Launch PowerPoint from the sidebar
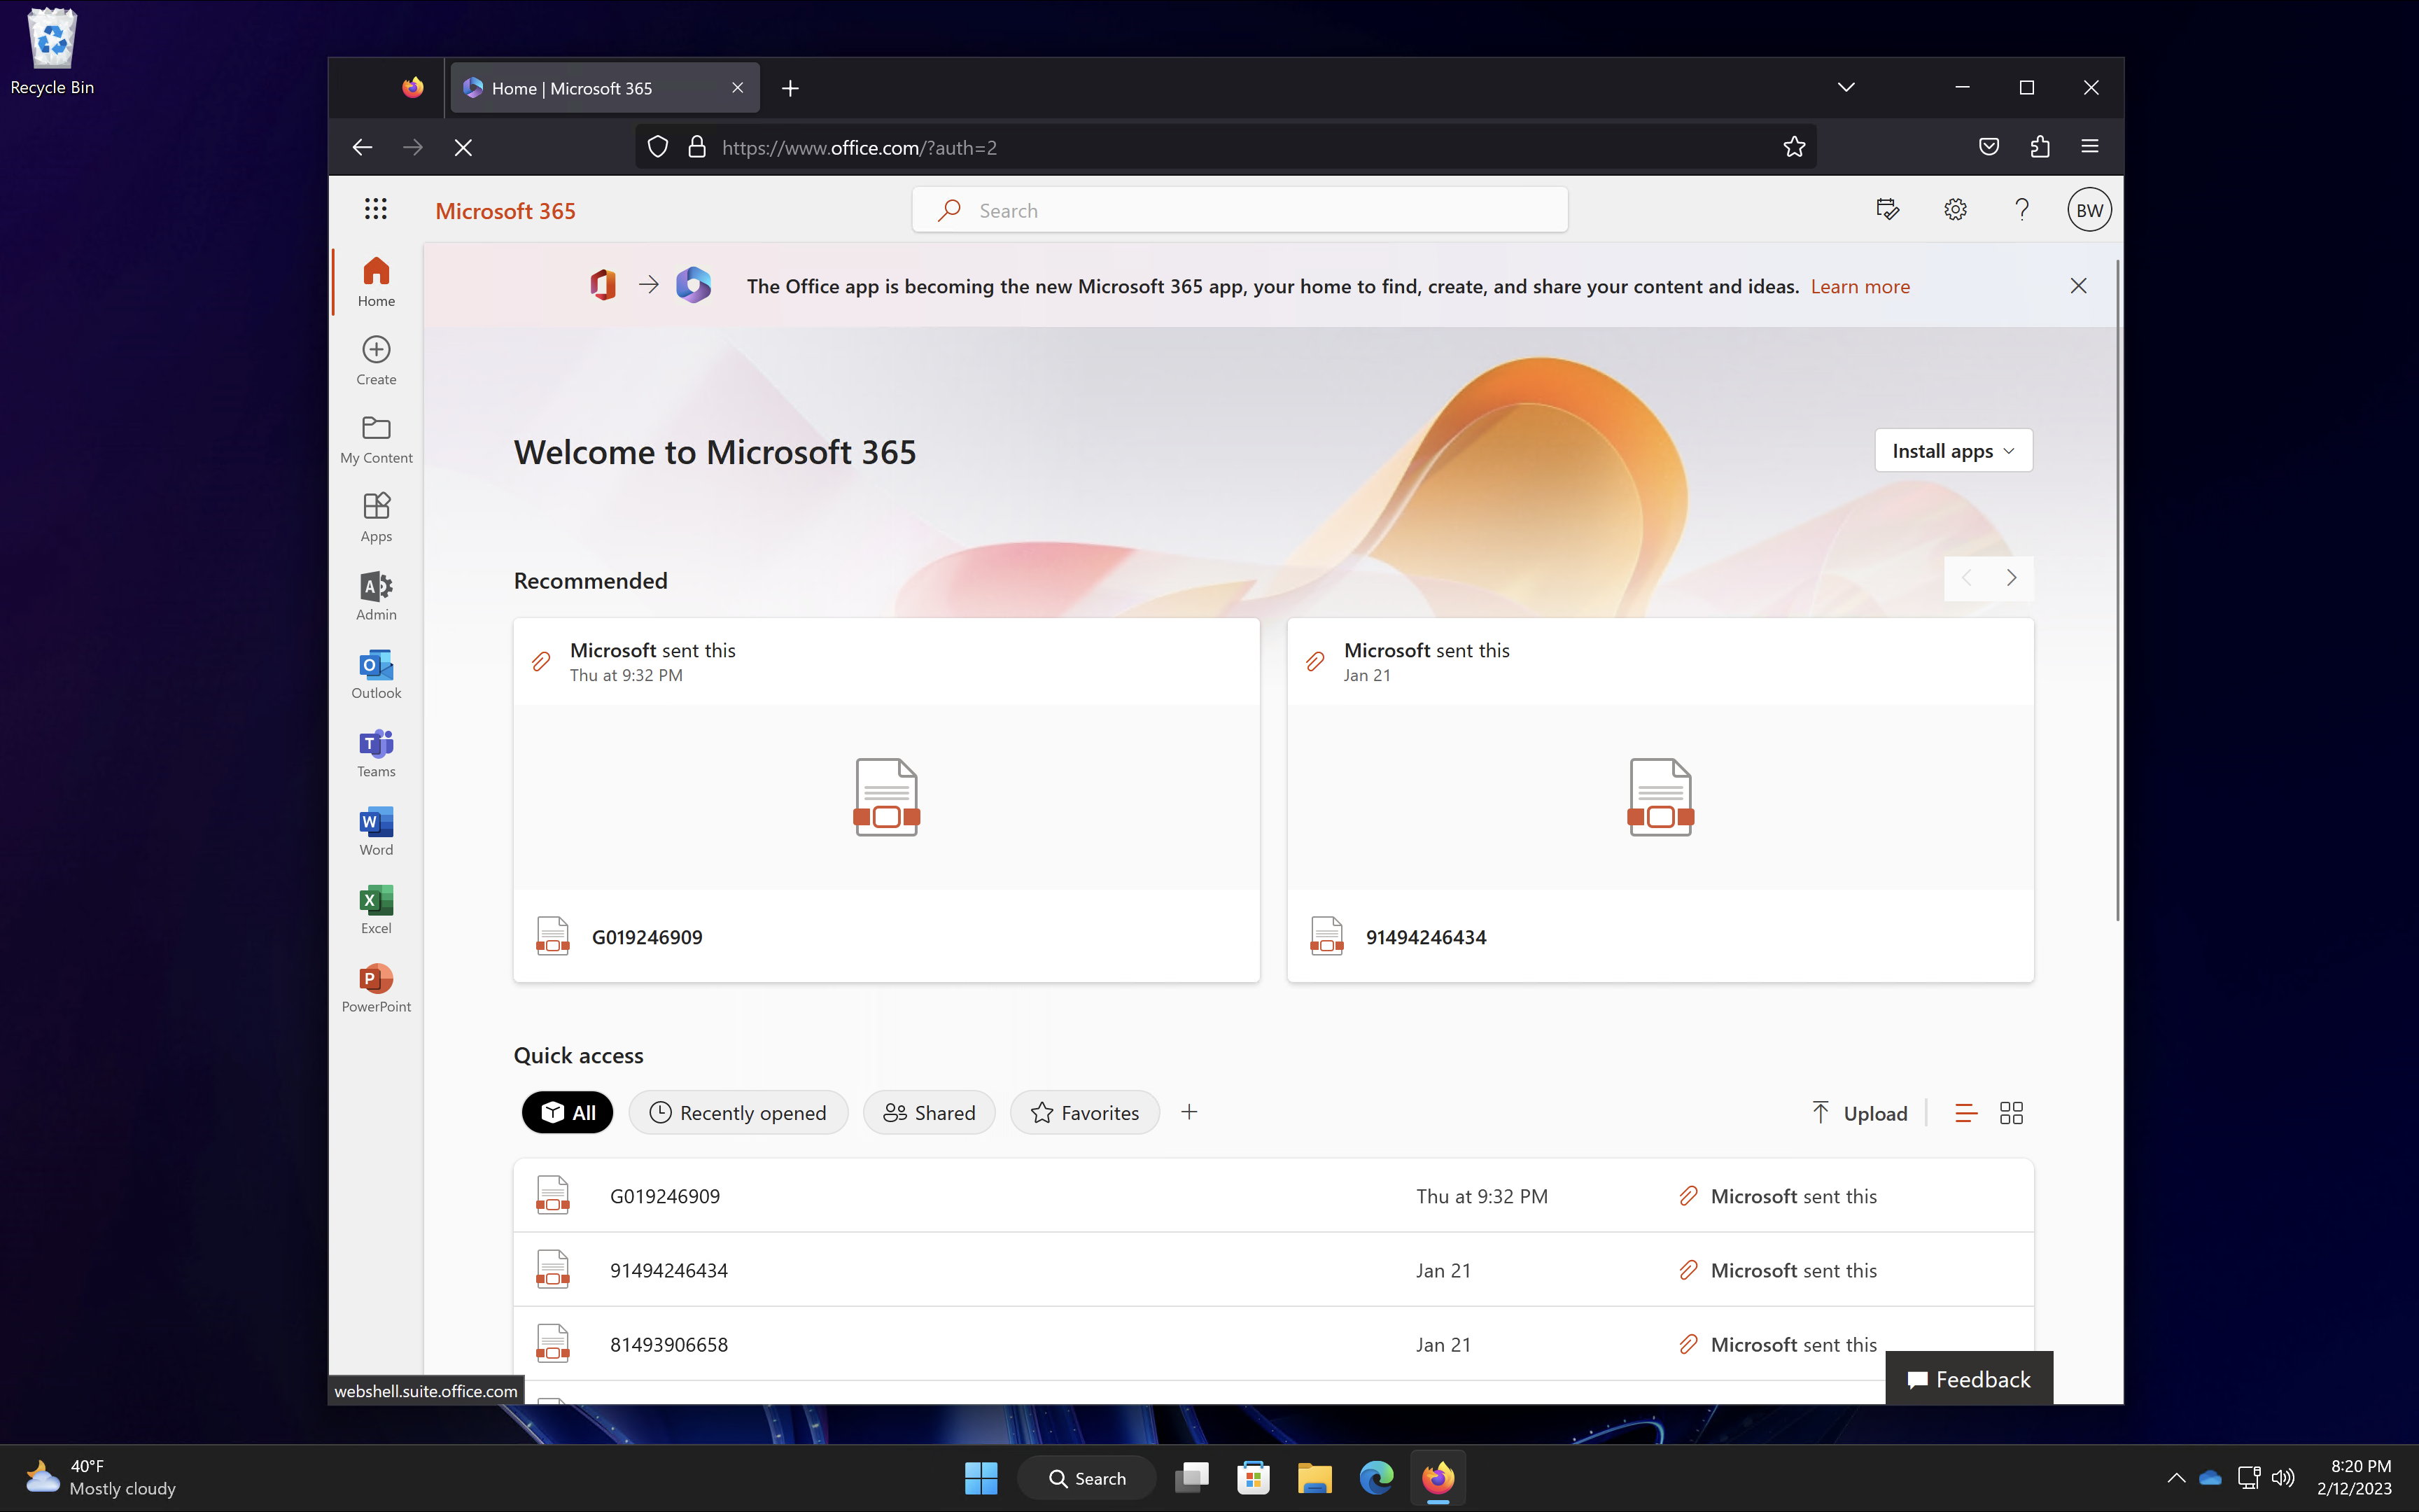The image size is (2419, 1512). pos(376,988)
